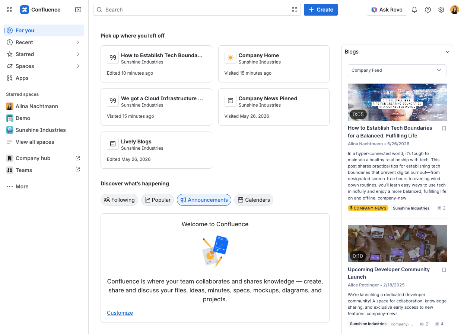Click the Ask Rovo button
This screenshot has height=334, width=464.
(387, 10)
